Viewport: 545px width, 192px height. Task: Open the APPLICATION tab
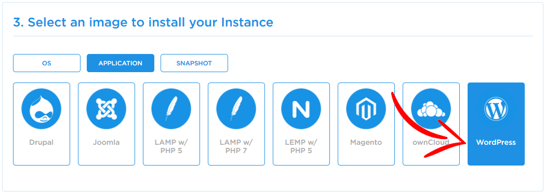(120, 63)
